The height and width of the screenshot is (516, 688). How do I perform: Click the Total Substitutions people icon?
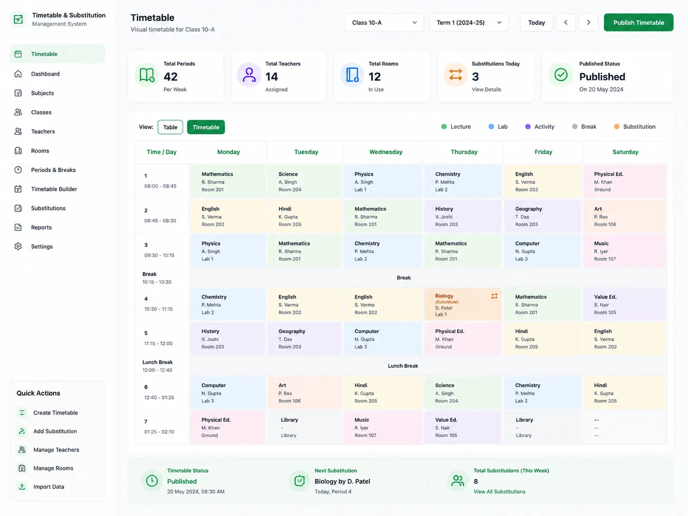coord(458,481)
